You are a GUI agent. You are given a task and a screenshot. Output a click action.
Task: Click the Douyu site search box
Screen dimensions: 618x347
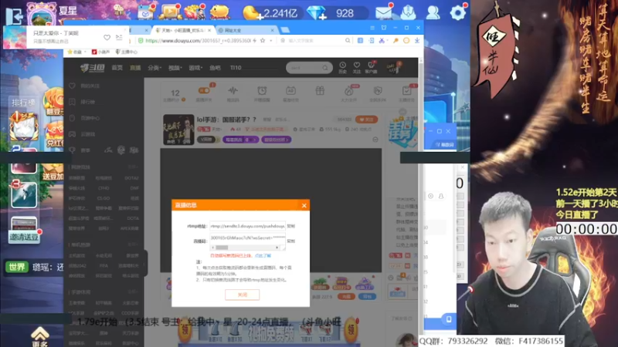coord(308,68)
